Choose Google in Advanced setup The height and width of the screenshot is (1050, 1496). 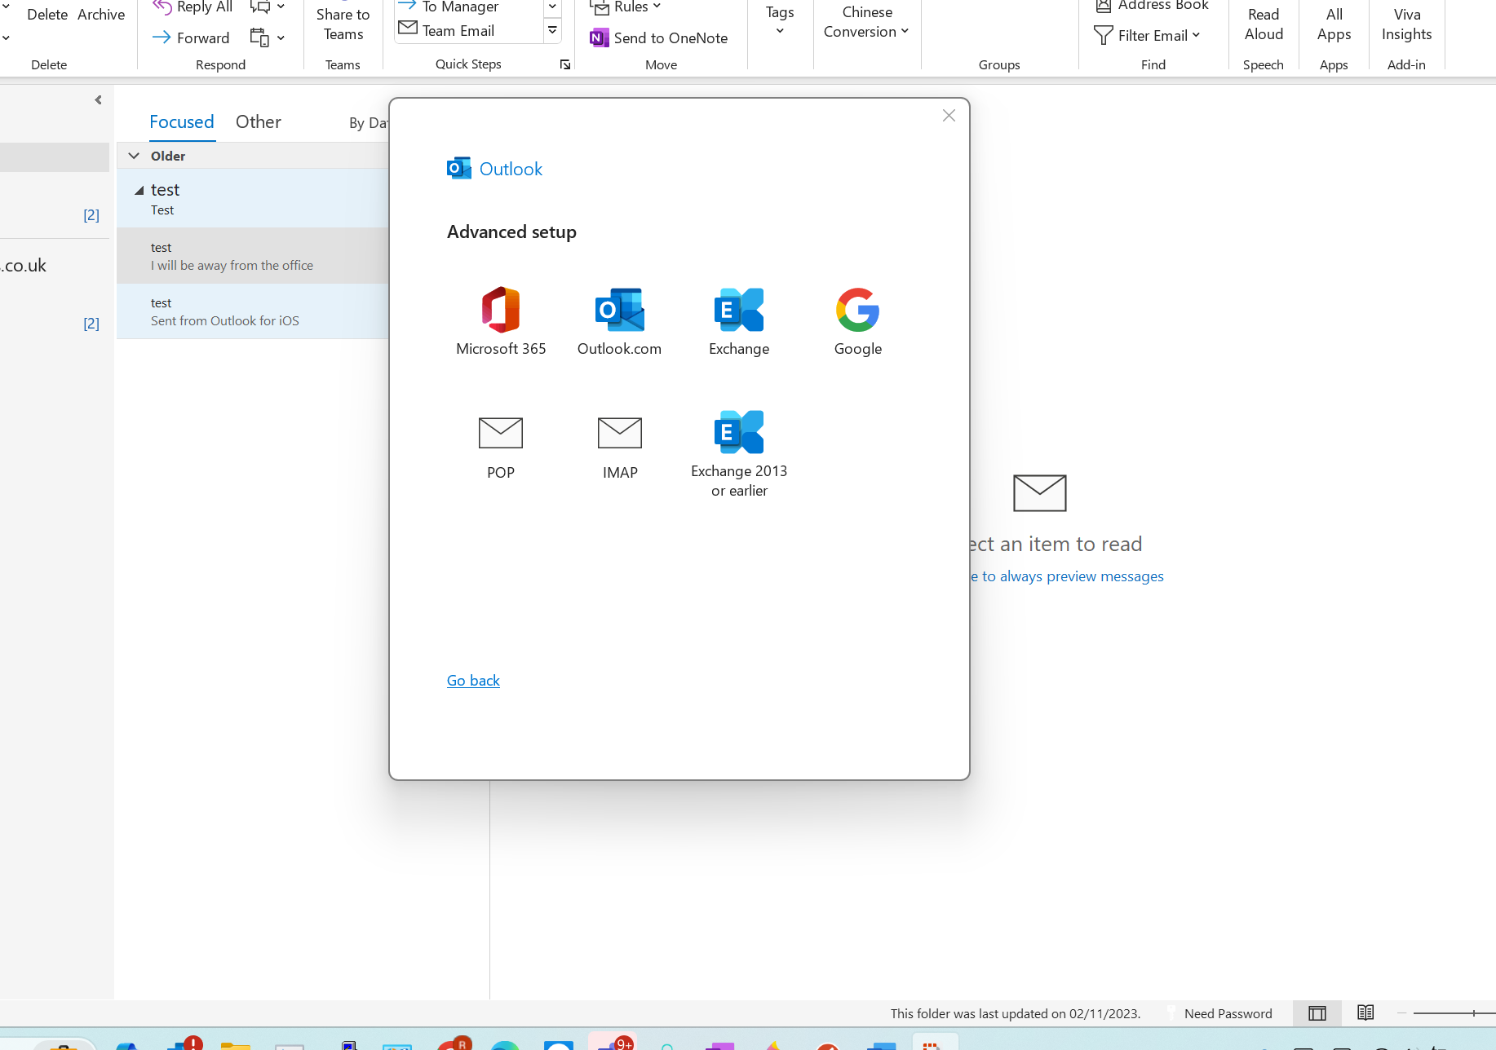point(857,321)
